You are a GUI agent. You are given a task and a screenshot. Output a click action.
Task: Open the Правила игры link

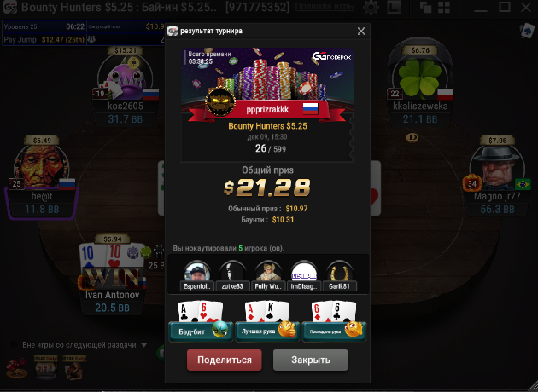325,7
